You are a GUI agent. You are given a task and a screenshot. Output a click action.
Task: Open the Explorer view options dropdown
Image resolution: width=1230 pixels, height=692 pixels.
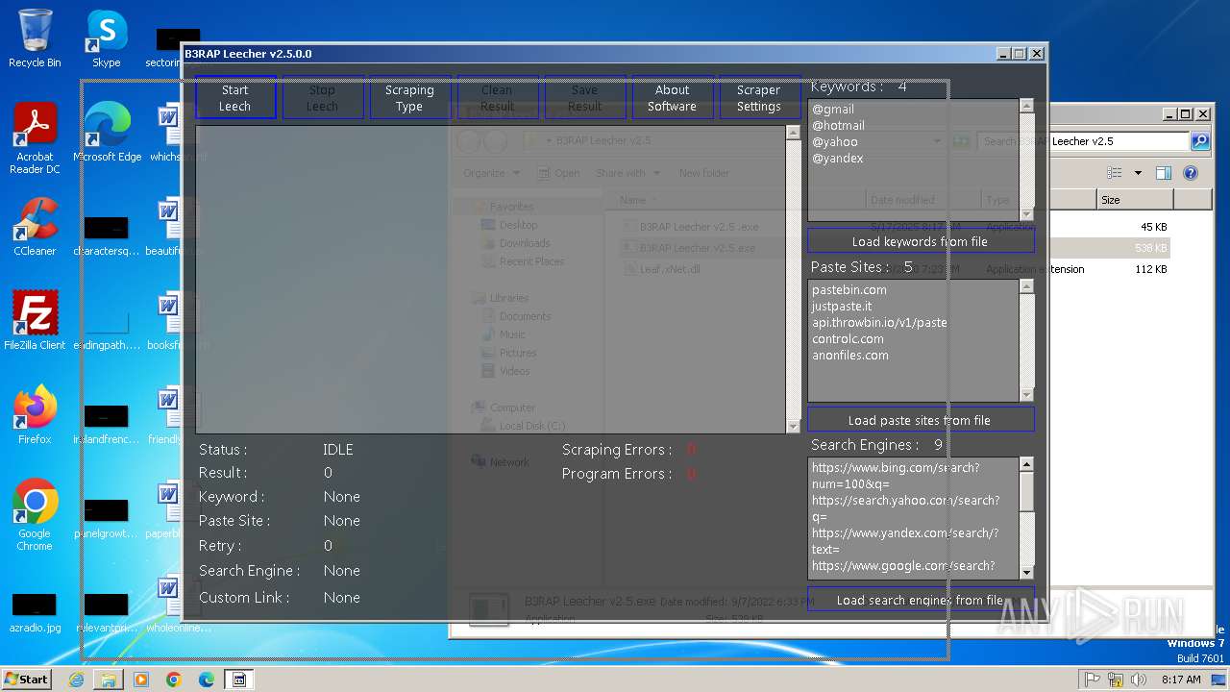pyautogui.click(x=1139, y=173)
